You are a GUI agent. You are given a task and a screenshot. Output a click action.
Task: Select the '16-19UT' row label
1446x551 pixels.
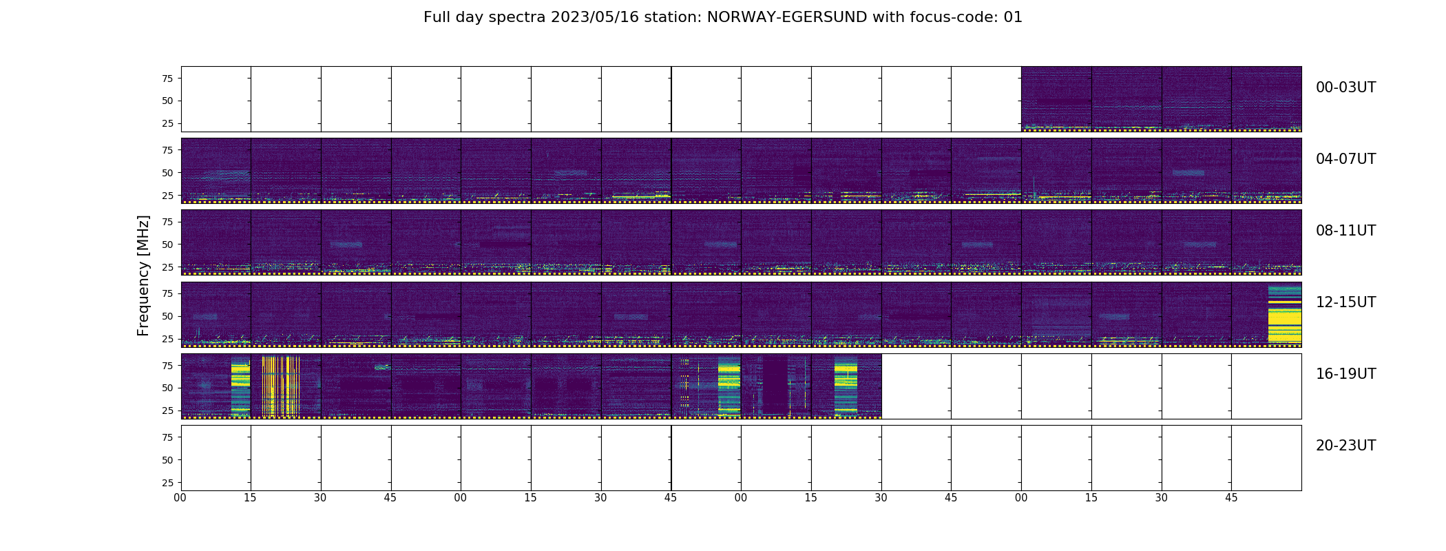coord(1345,374)
